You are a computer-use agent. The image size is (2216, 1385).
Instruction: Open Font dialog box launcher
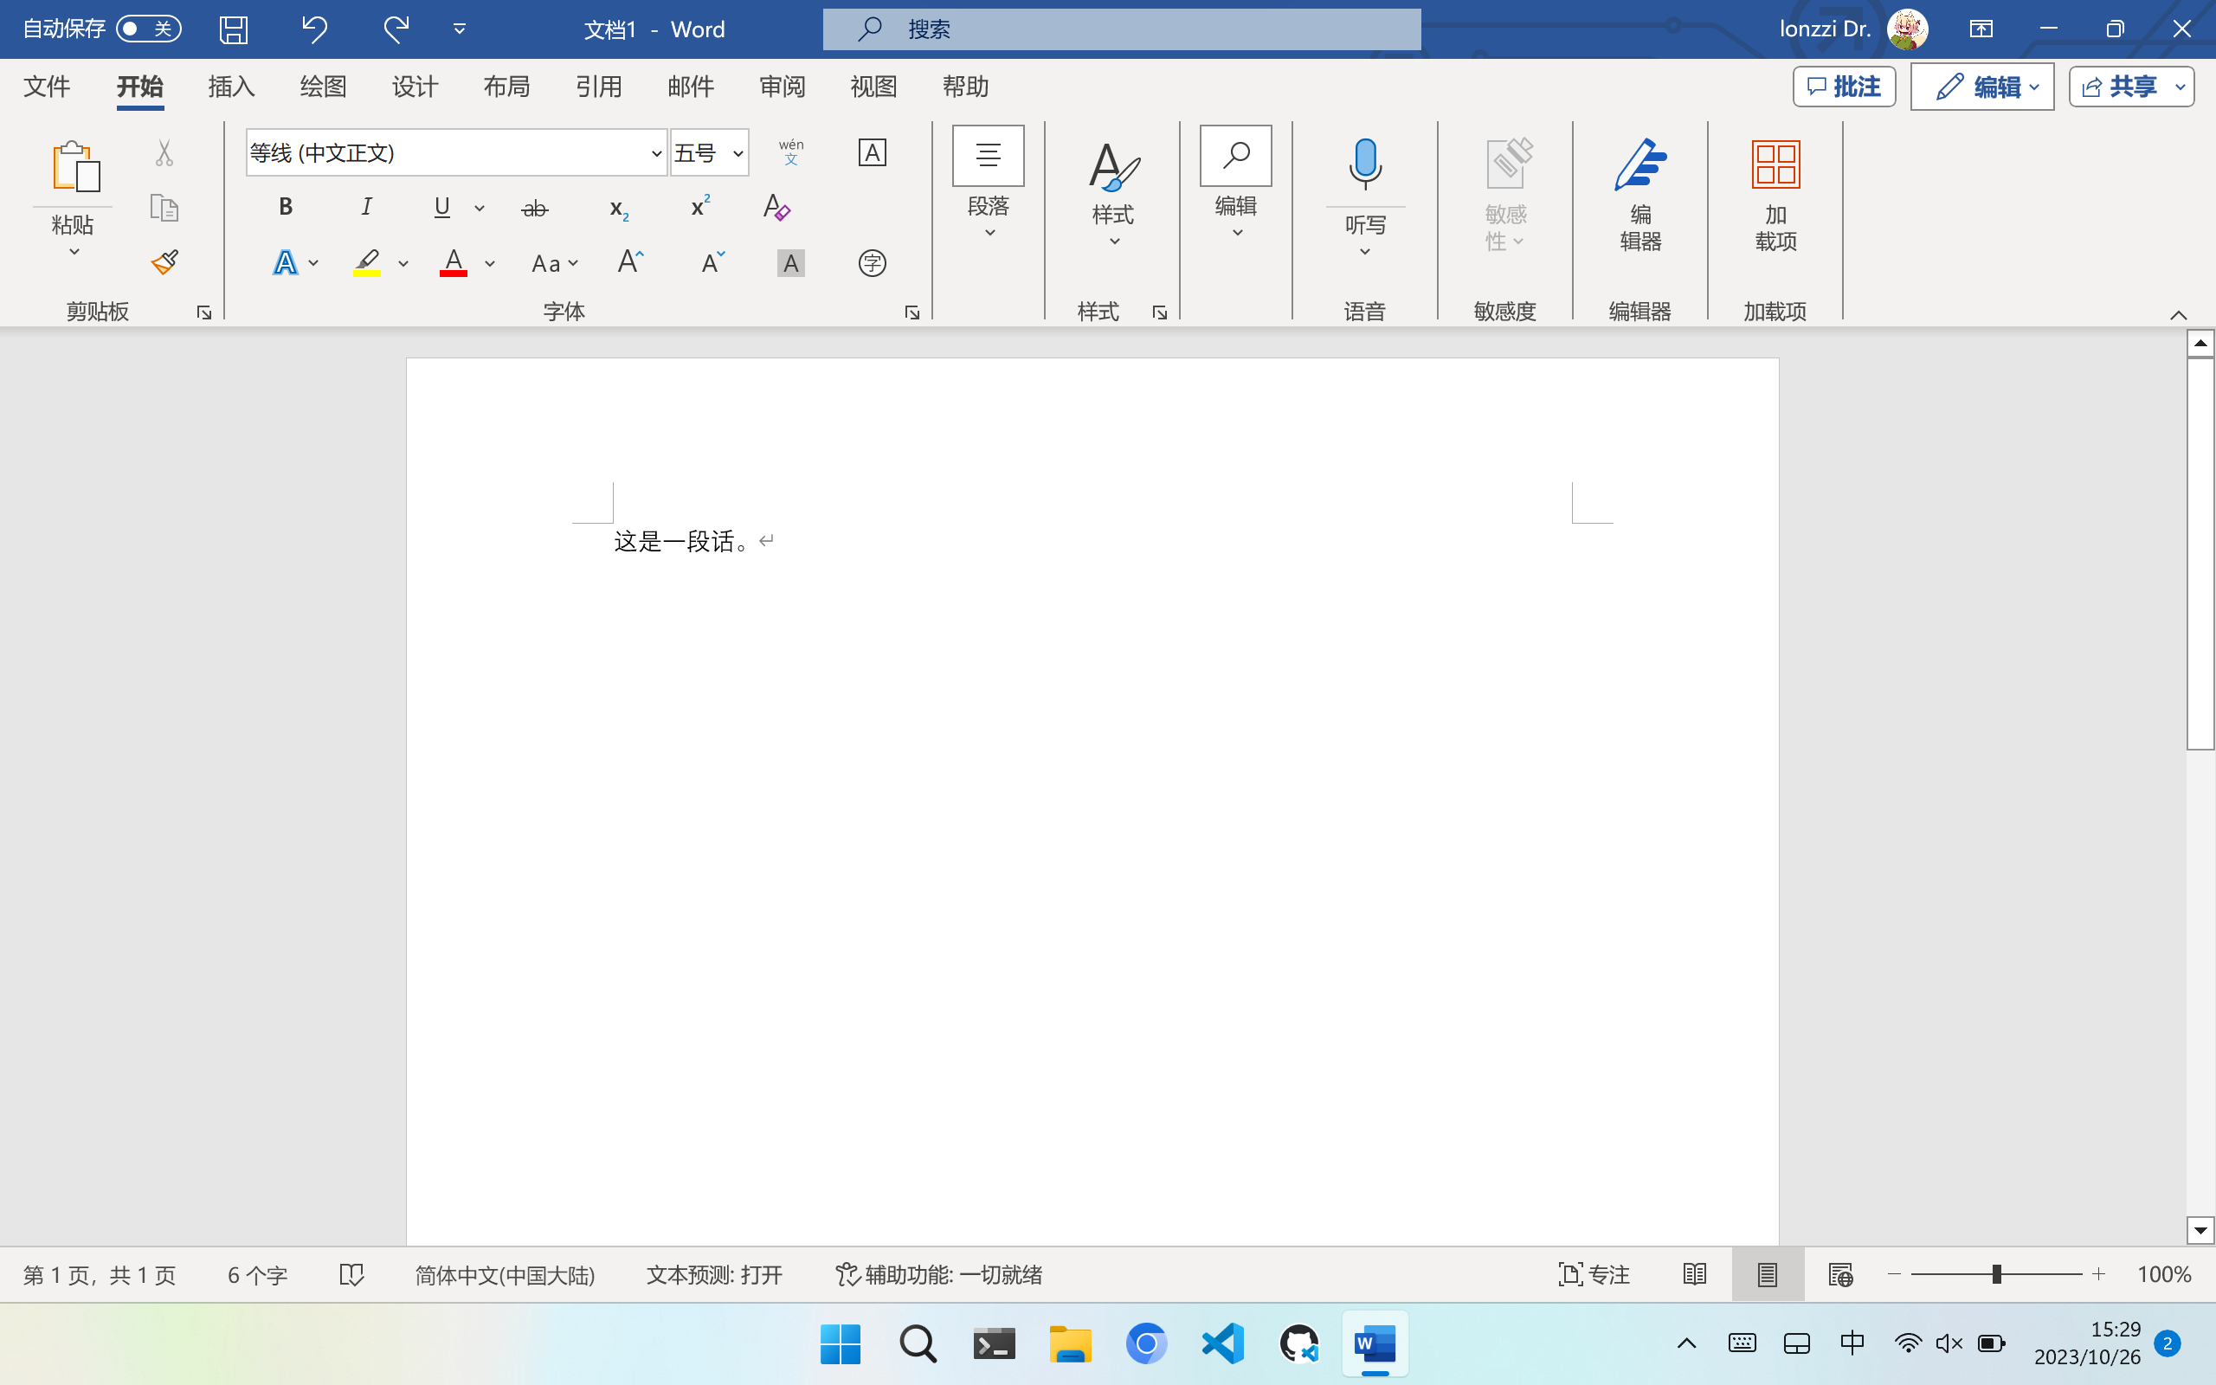(x=912, y=312)
